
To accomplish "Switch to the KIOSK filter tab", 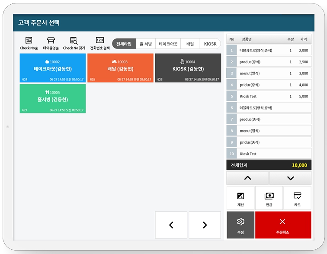I will [210, 44].
